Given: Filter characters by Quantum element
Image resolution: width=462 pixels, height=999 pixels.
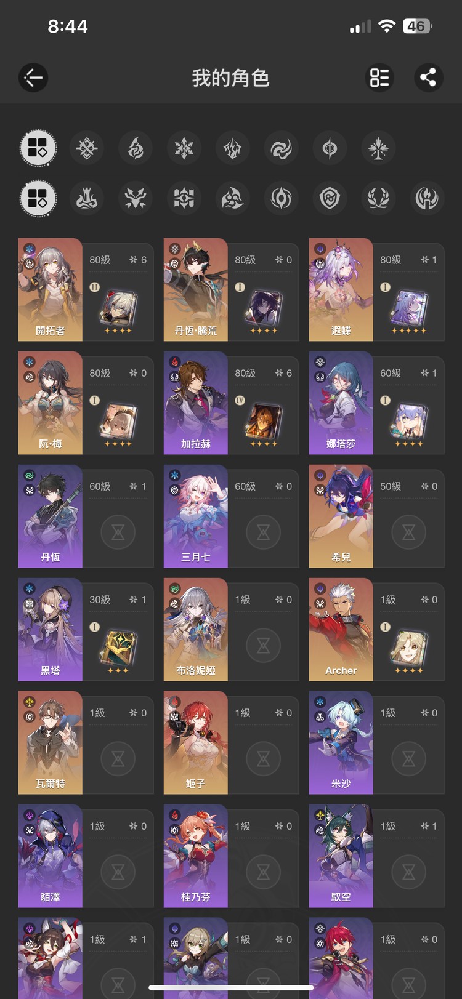Looking at the screenshot, I should click(330, 148).
